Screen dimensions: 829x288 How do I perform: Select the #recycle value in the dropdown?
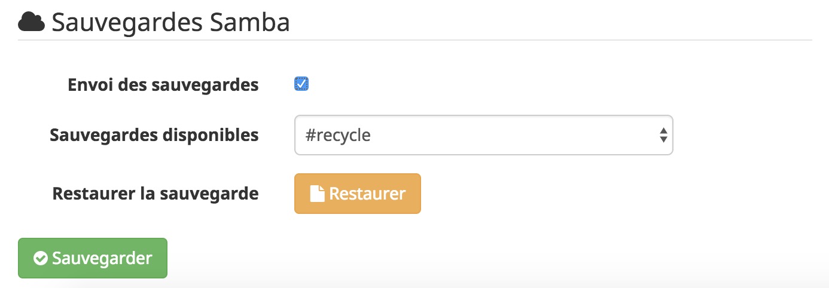pyautogui.click(x=338, y=135)
